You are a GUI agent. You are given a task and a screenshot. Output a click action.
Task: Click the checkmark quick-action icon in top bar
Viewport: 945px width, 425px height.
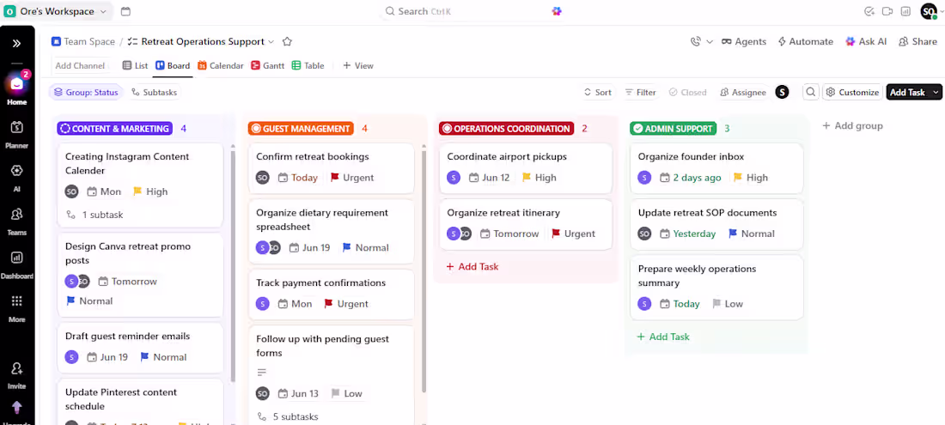pos(869,11)
